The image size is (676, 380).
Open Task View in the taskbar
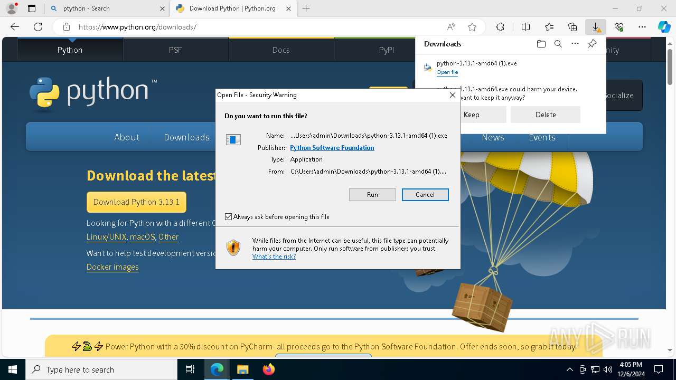pos(190,369)
